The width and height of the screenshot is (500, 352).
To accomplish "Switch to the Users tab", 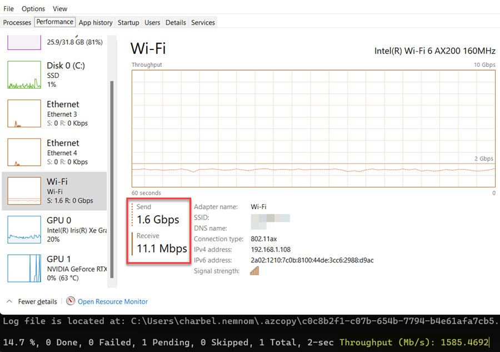I will [152, 22].
